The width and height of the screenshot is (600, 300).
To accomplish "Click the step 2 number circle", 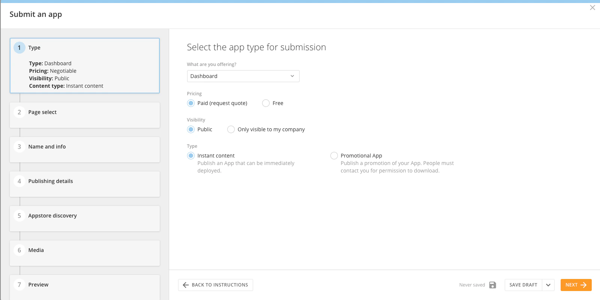I will pos(19,112).
